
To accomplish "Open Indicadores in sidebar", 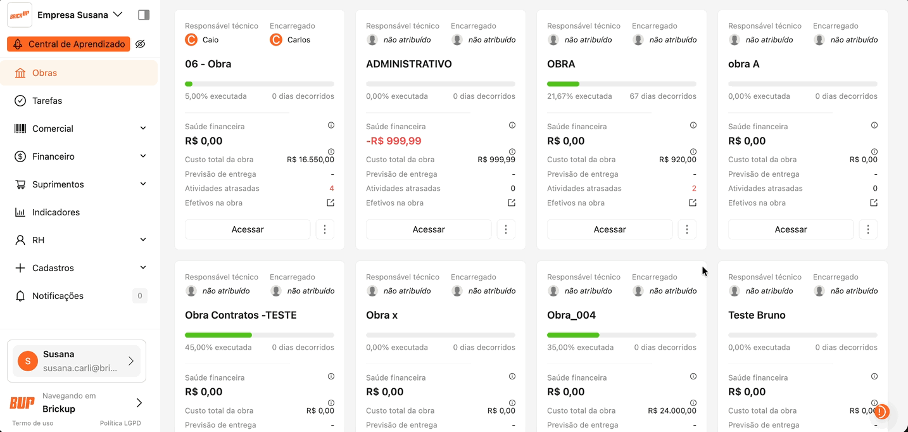I will pyautogui.click(x=56, y=212).
